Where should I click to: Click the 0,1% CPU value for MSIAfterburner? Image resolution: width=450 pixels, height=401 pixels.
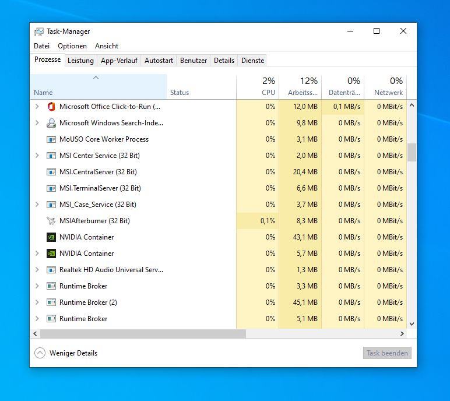coord(268,221)
